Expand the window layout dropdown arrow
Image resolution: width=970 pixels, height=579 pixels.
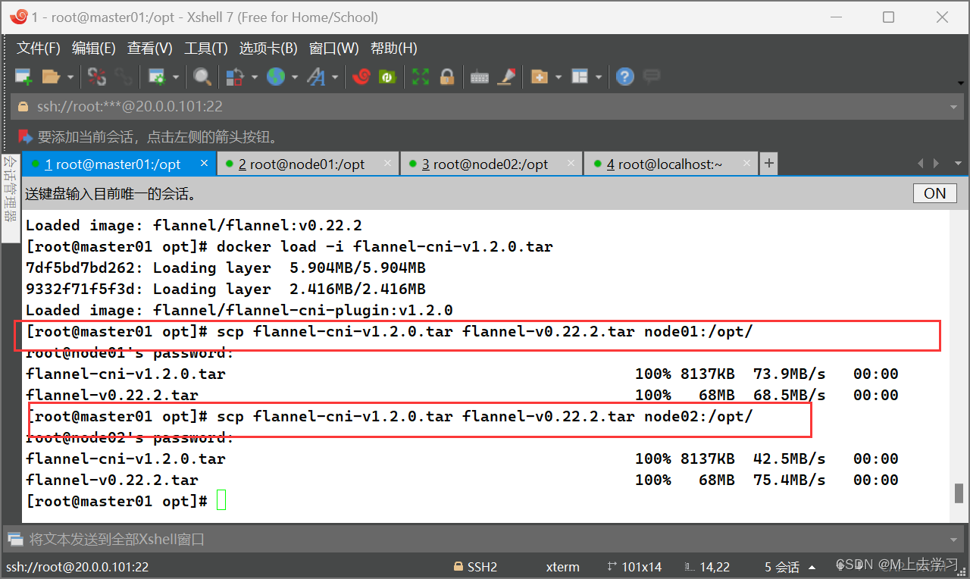point(599,77)
